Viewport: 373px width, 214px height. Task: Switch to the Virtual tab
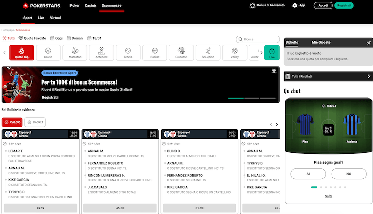point(55,18)
